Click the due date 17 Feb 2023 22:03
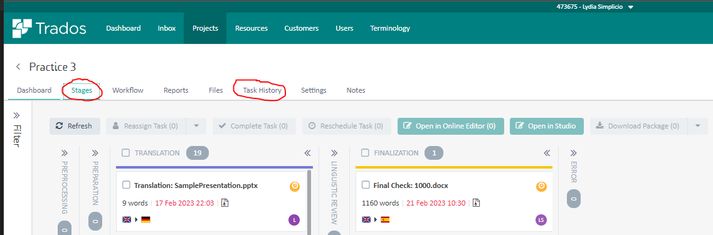This screenshot has width=713, height=235. [x=184, y=203]
